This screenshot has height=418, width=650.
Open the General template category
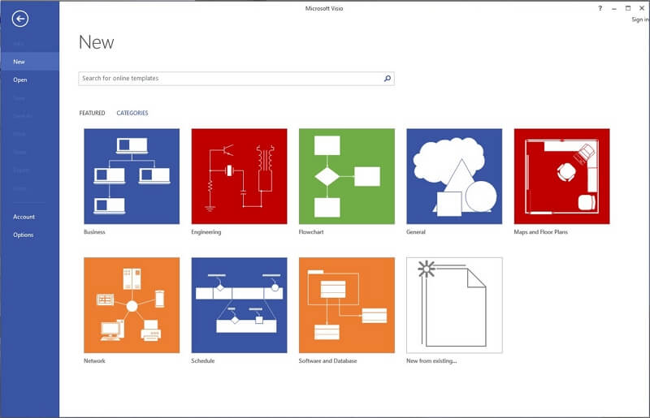pos(454,176)
